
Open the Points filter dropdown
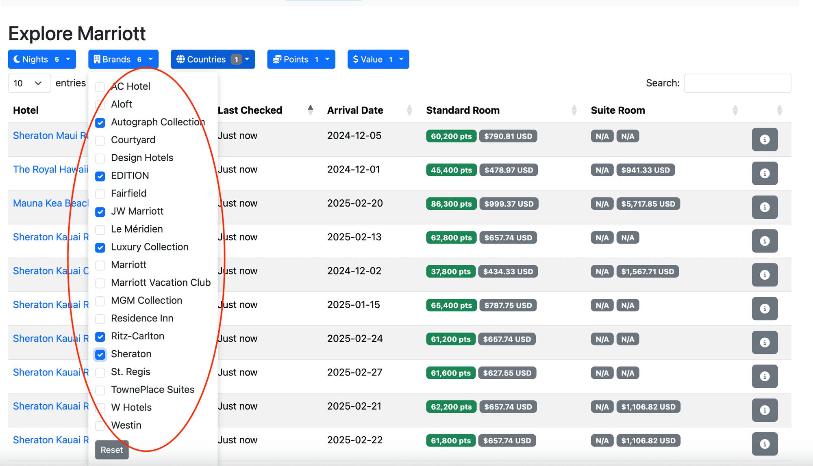301,59
